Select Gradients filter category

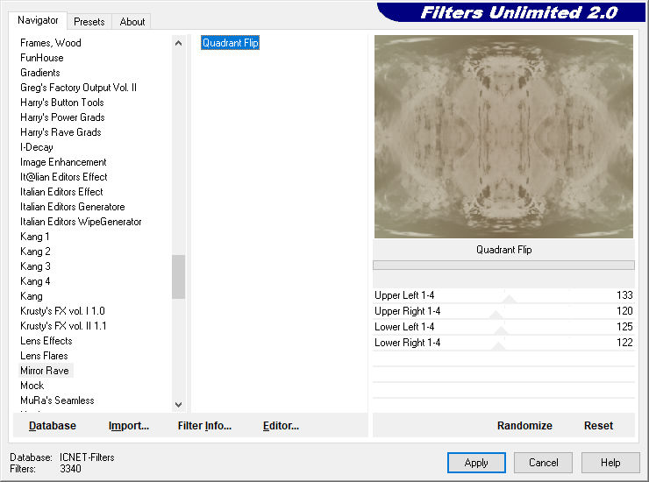[x=40, y=73]
